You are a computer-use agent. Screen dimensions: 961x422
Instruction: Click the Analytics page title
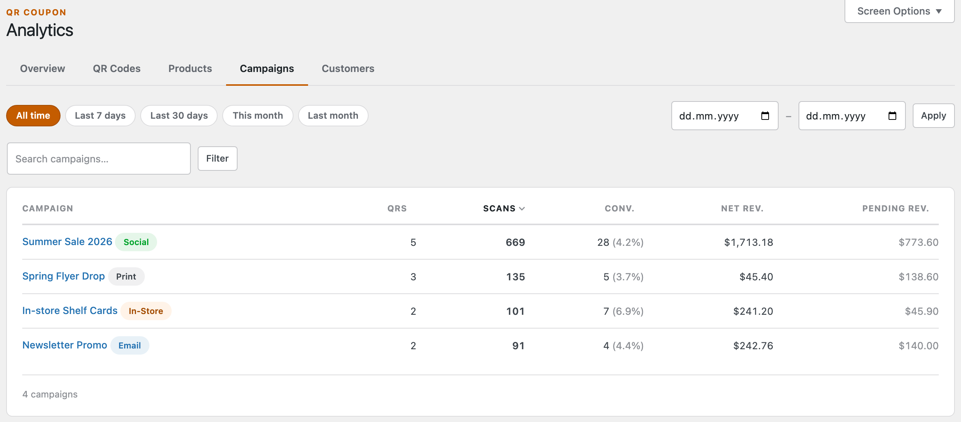point(40,30)
